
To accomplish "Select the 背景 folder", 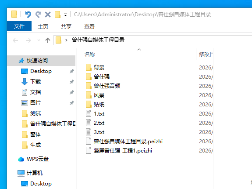I will tap(99, 67).
